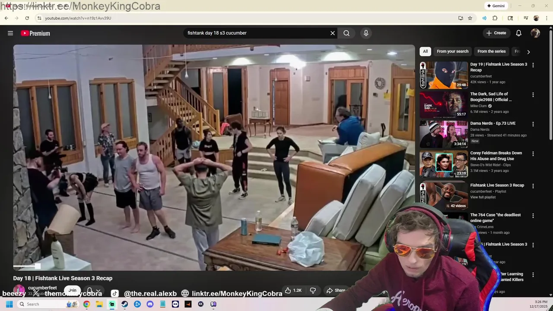Click the taskbar Search box
Screen dimensions: 553x311
pyautogui.click(x=48, y=304)
